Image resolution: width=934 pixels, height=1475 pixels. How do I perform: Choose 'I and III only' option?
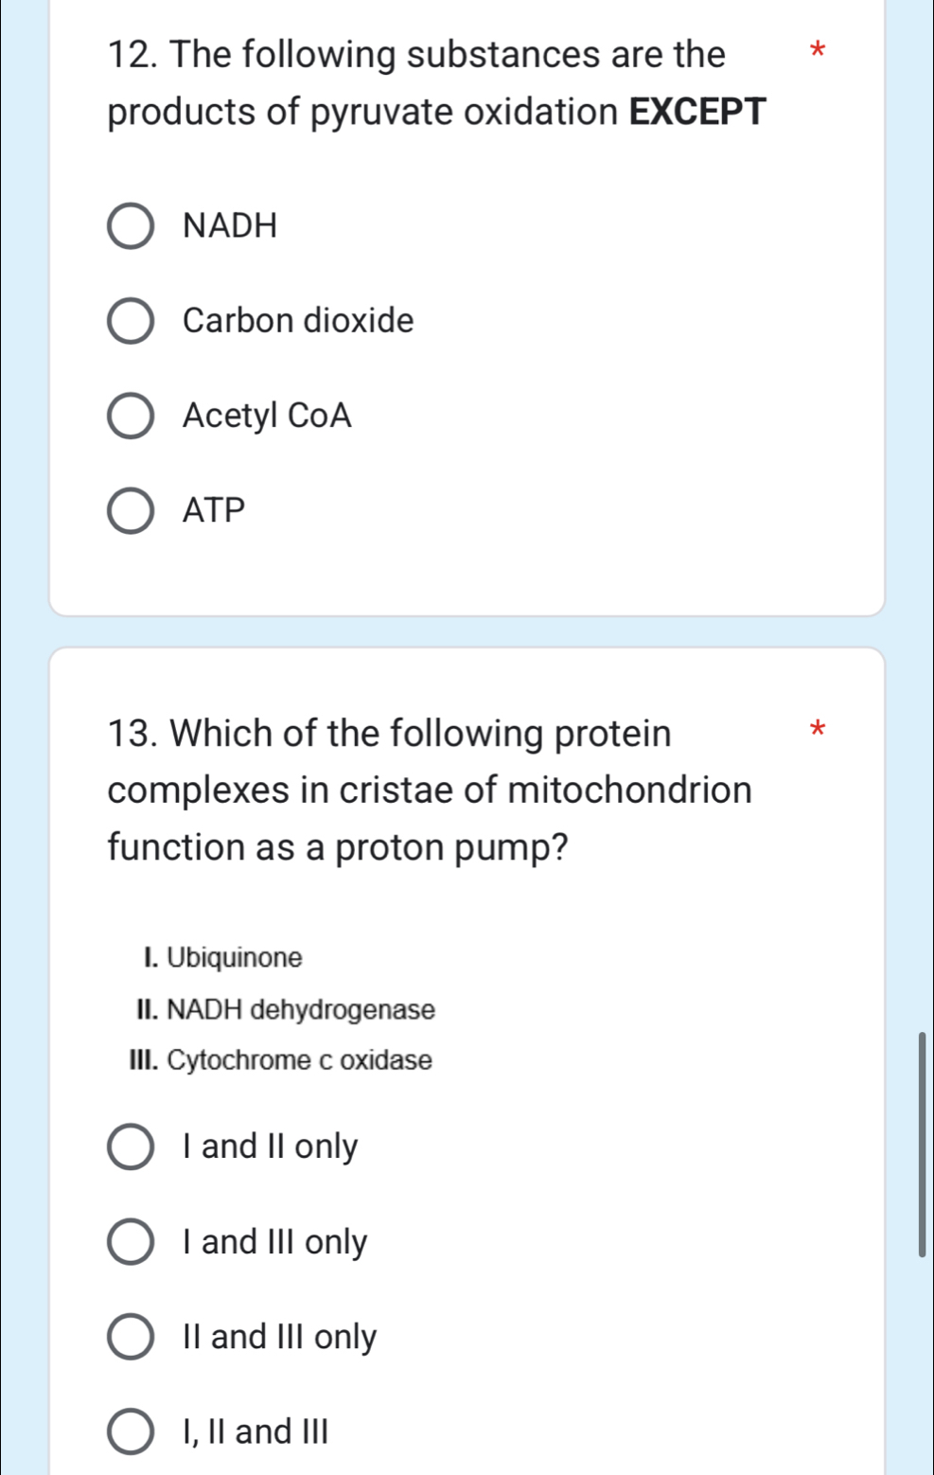coord(131,1241)
